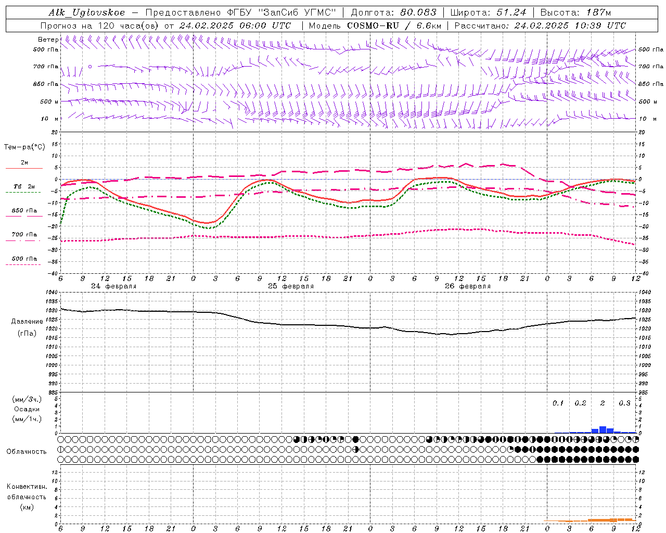666x533 pixels.
Task: Click the Долгота: 80.083 longitude value
Action: [x=394, y=12]
